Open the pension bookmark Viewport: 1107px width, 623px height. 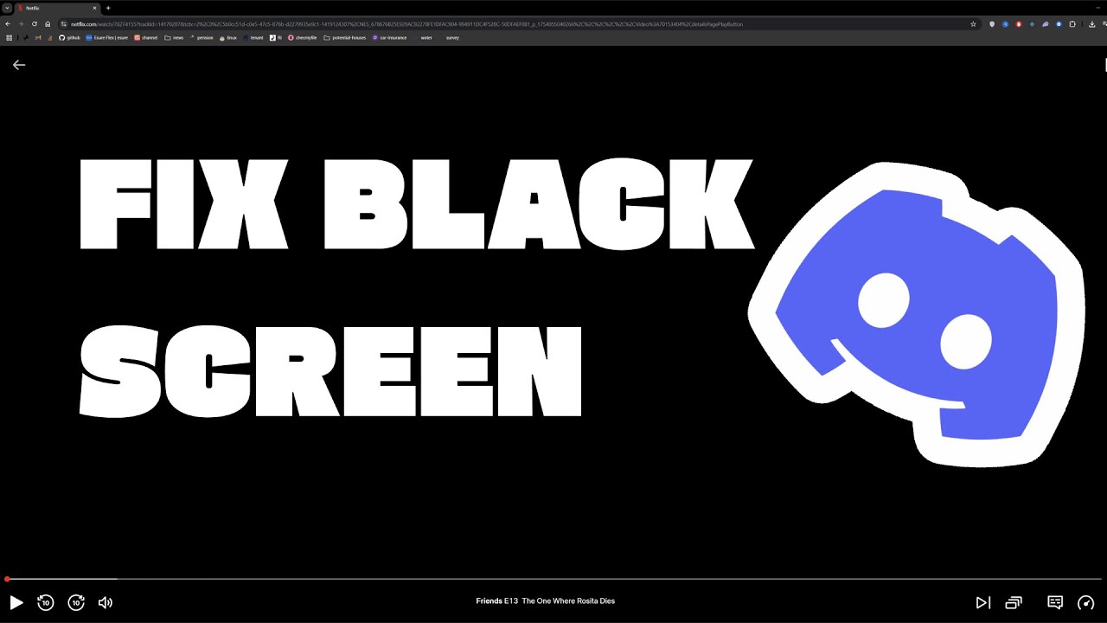pos(201,38)
